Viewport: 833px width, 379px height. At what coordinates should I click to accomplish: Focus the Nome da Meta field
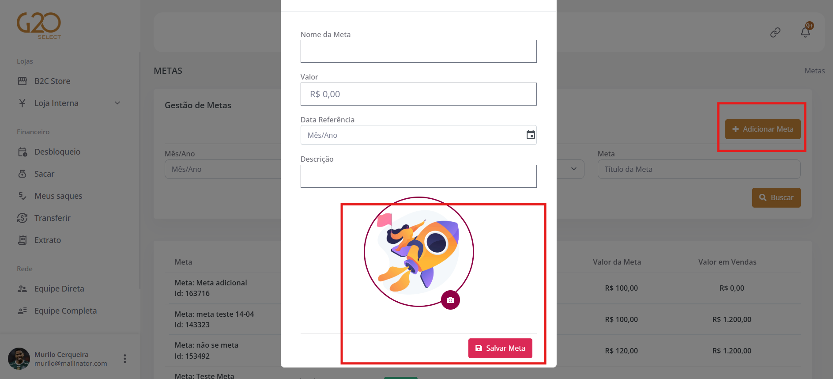click(x=418, y=51)
